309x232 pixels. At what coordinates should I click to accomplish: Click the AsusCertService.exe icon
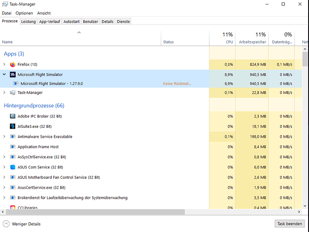pos(13,188)
